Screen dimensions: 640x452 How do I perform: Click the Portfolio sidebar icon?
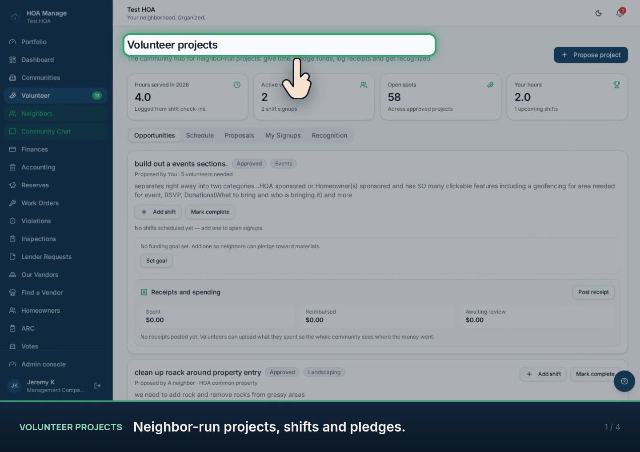click(12, 42)
